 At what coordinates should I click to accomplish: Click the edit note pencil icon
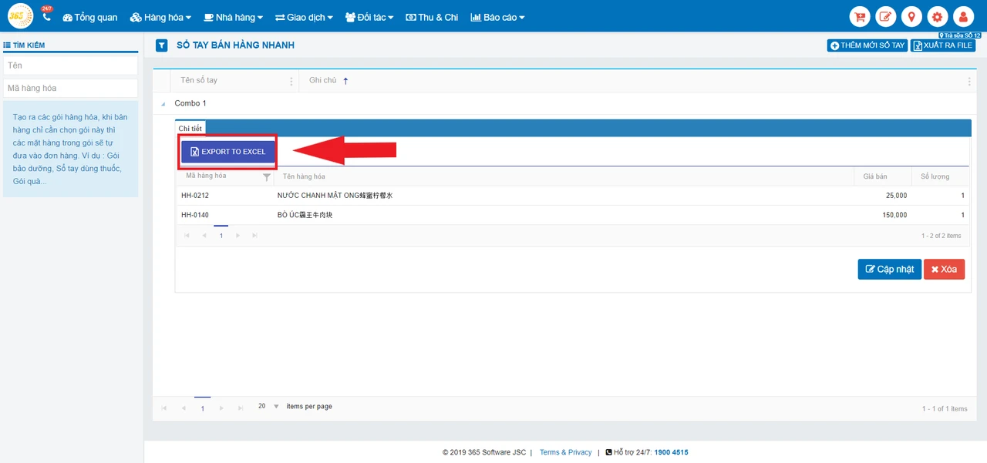click(886, 17)
